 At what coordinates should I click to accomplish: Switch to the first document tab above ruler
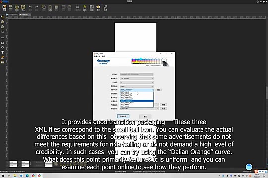pos(12,15)
